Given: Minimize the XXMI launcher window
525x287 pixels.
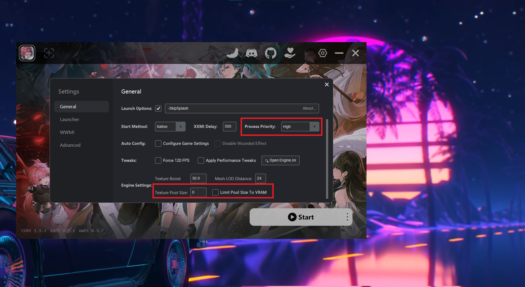Looking at the screenshot, I should pyautogui.click(x=339, y=53).
